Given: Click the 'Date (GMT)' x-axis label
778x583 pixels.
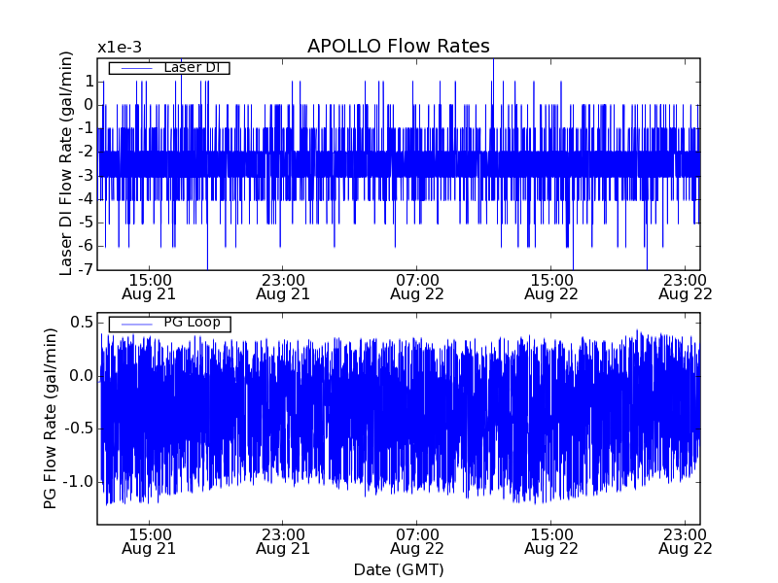Looking at the screenshot, I should click(399, 569).
